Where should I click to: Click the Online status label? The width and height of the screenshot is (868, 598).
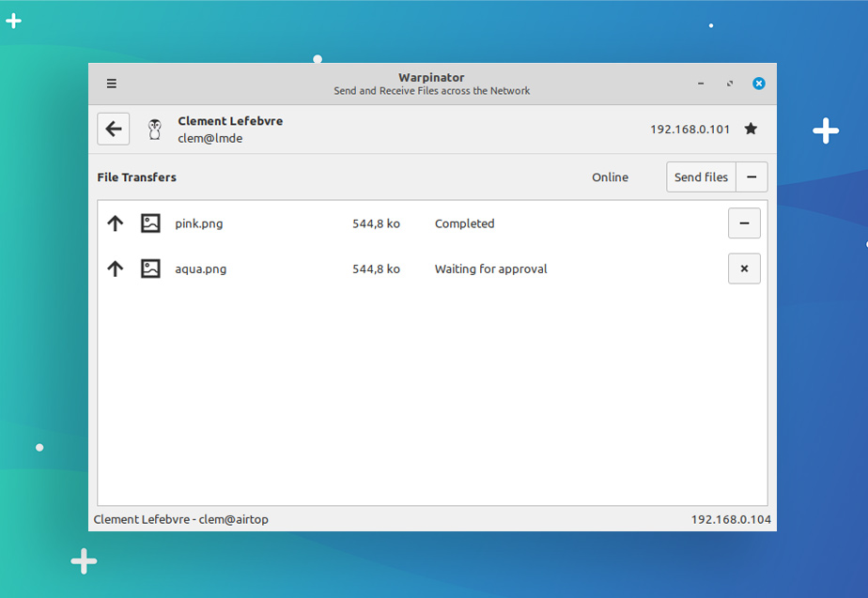click(610, 176)
